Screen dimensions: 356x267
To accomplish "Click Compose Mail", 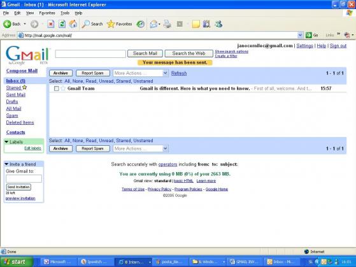I will [22, 71].
